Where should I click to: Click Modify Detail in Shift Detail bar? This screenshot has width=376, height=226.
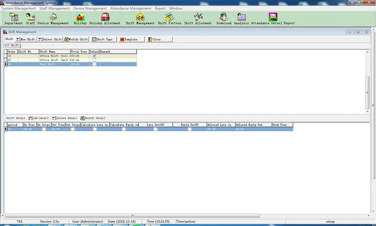point(93,118)
